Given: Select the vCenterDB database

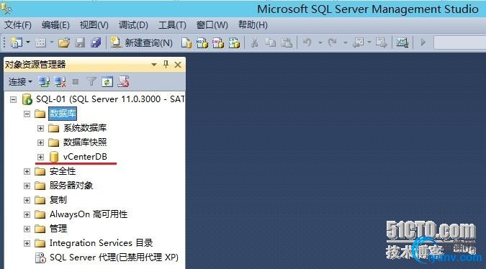Looking at the screenshot, I should pos(85,157).
